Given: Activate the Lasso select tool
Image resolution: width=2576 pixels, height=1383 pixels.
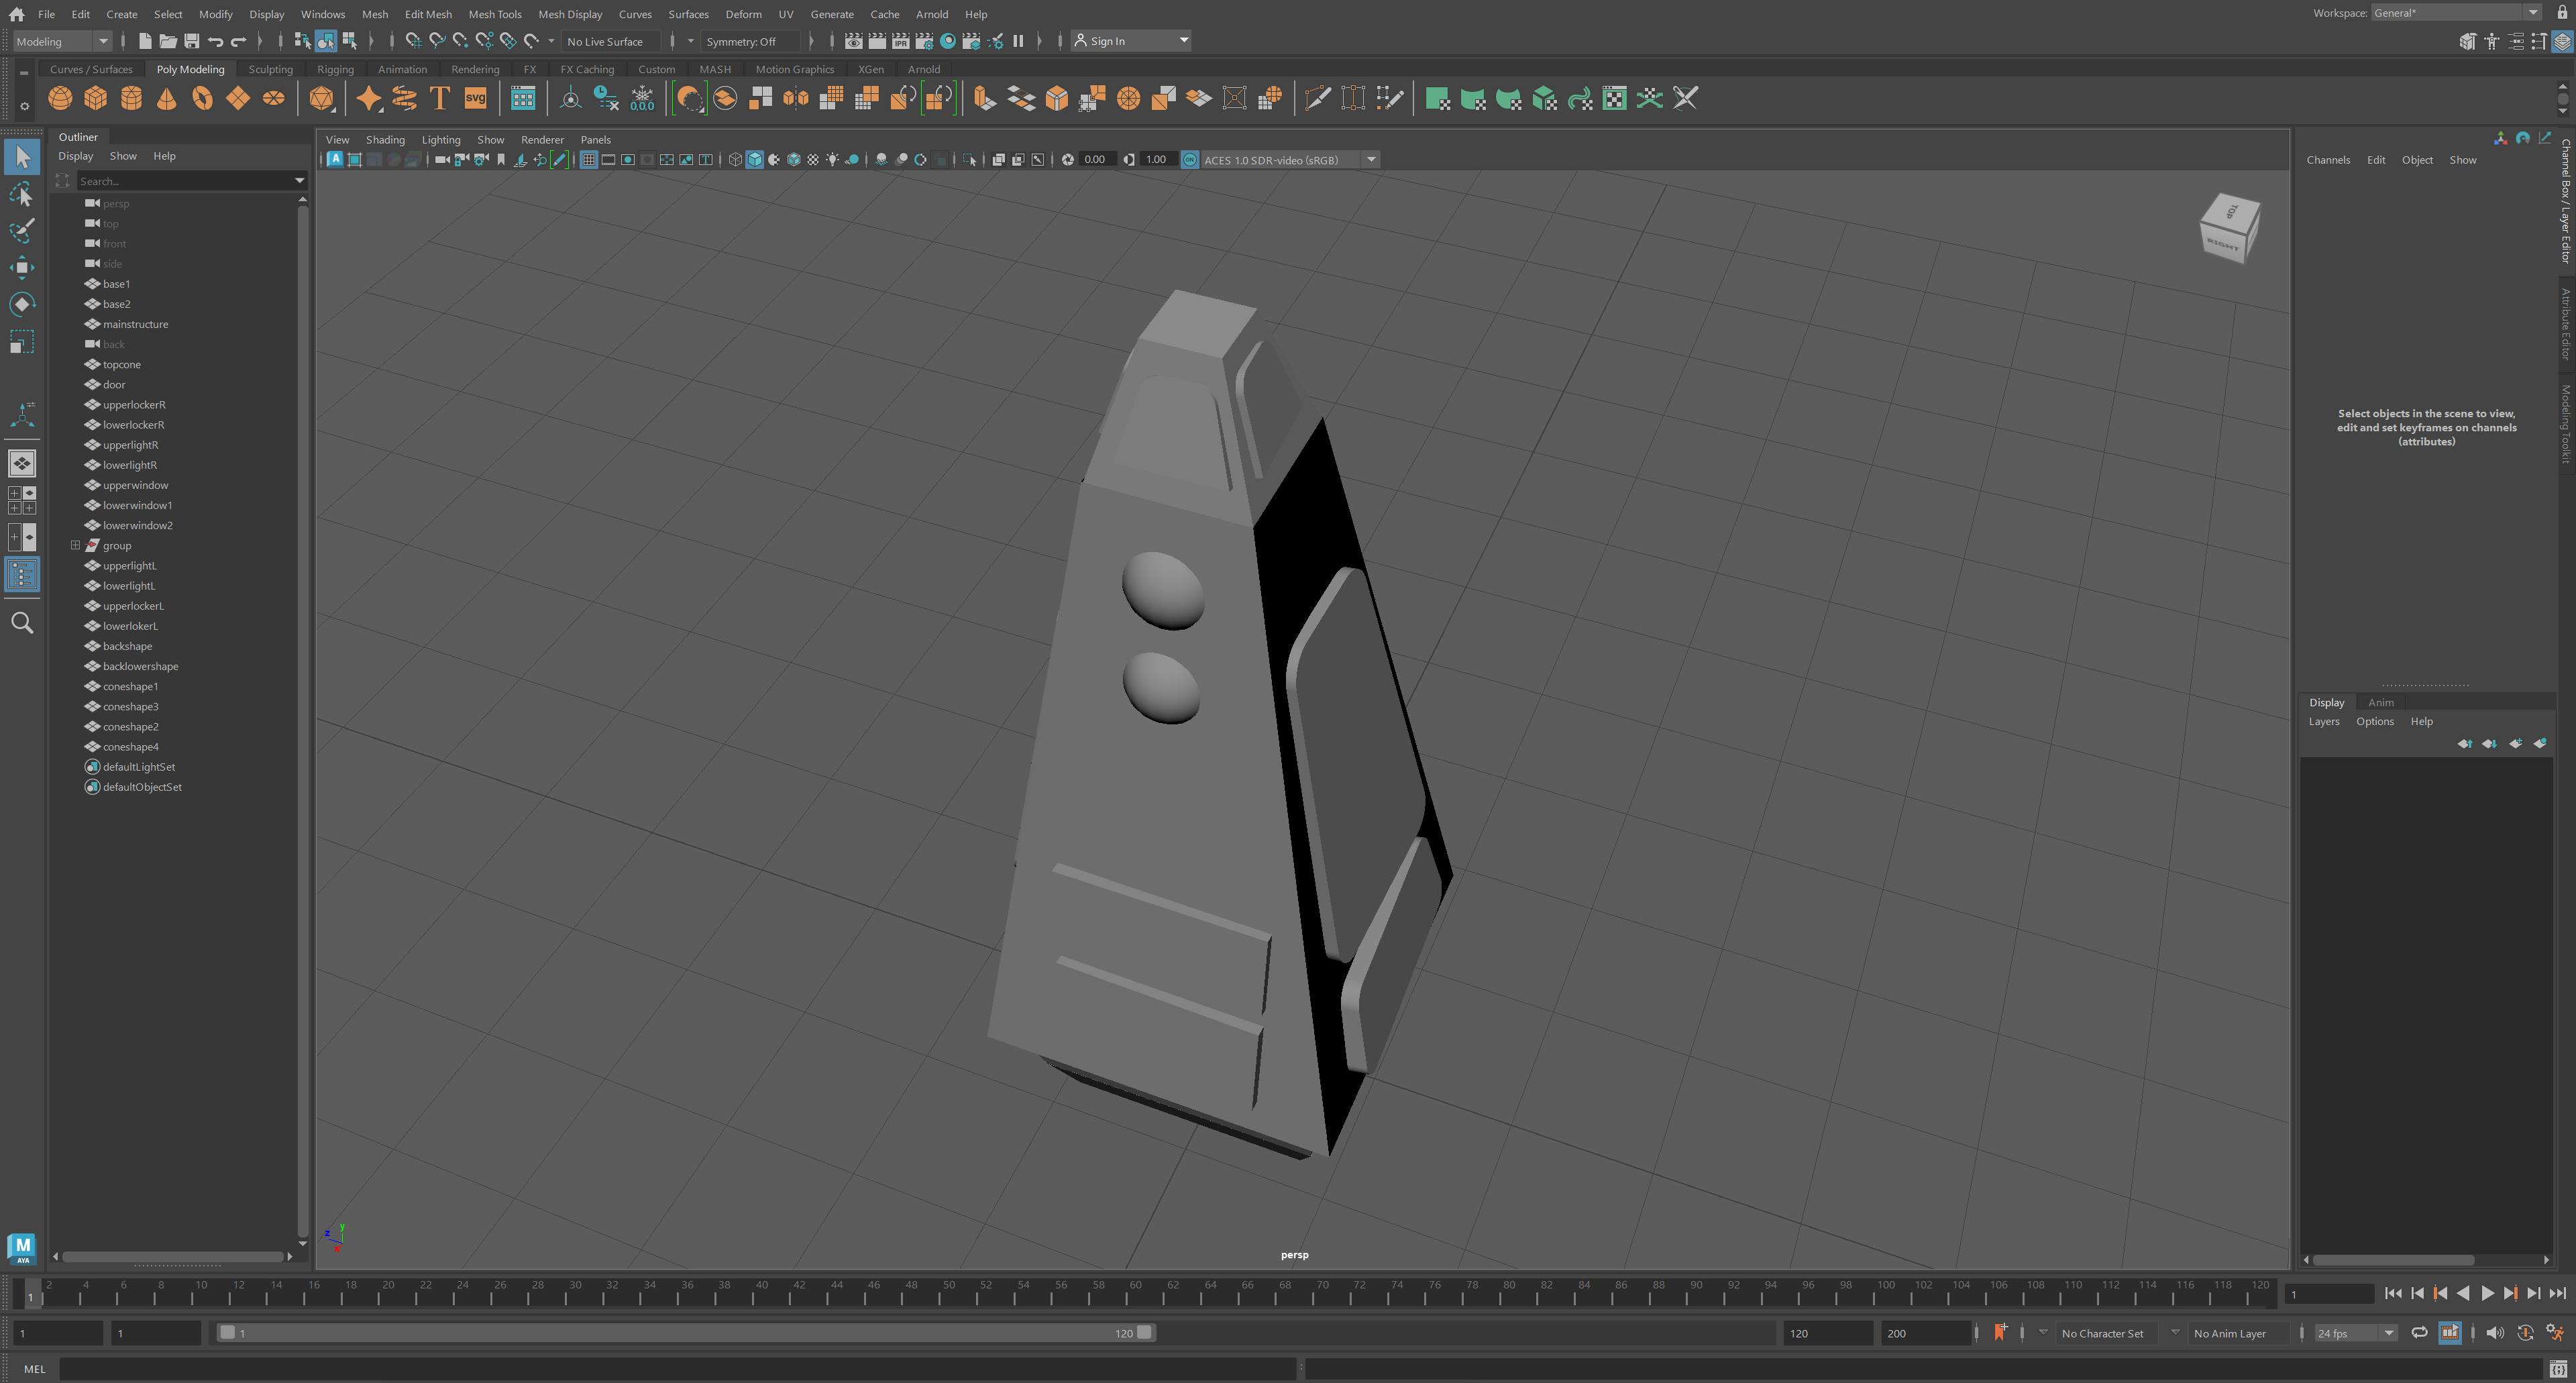Looking at the screenshot, I should [22, 194].
